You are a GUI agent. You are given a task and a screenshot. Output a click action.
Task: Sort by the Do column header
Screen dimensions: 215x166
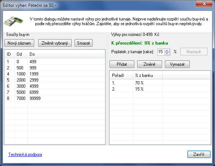tap(66, 54)
